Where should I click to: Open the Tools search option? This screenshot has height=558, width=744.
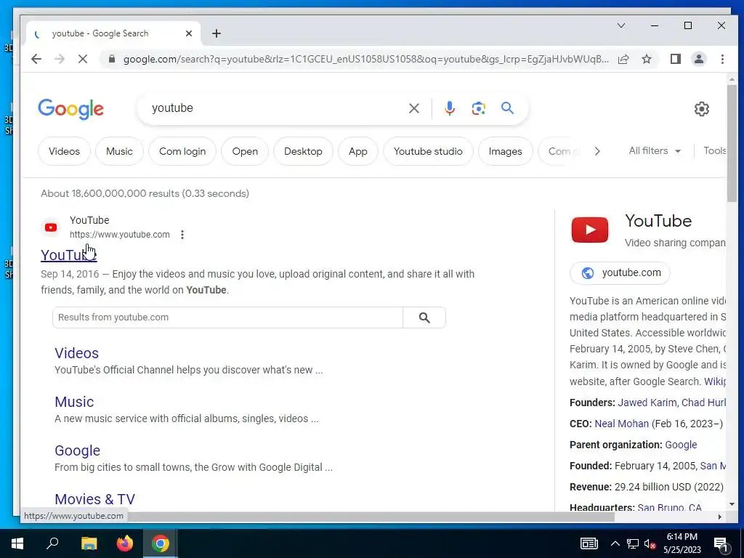[715, 151]
